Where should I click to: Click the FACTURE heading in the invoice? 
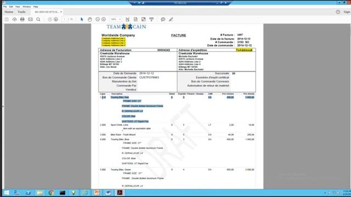tap(178, 35)
